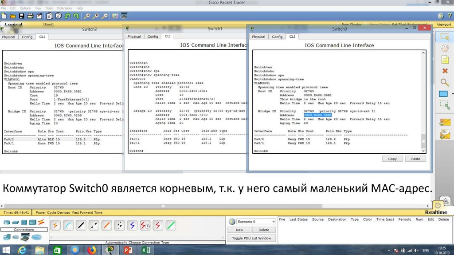Click the Zoom Reset magnifier icon
The image size is (454, 255).
click(x=96, y=16)
